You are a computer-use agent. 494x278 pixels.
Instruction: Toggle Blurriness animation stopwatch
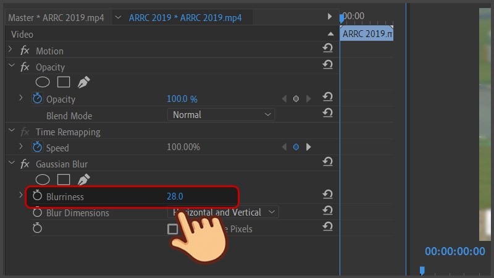point(37,195)
